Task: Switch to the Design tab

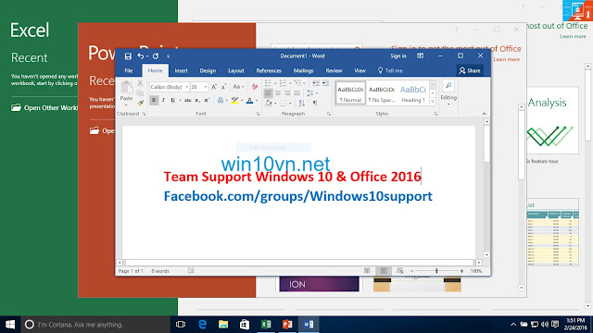Action: (208, 70)
